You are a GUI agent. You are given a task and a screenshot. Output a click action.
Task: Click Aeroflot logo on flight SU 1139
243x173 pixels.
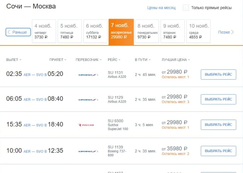(x=88, y=151)
